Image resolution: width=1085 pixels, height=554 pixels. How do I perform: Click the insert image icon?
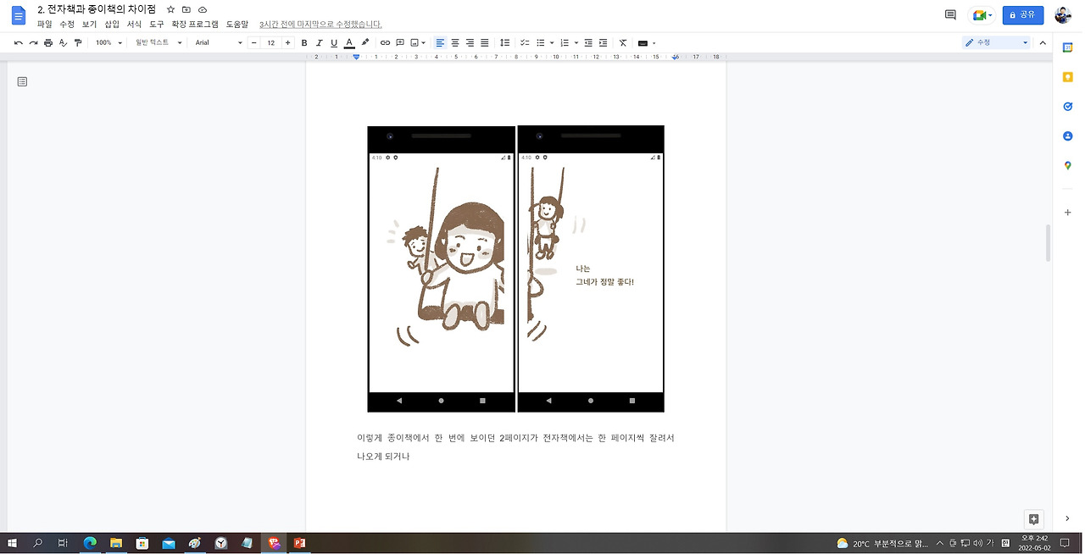[x=415, y=42]
